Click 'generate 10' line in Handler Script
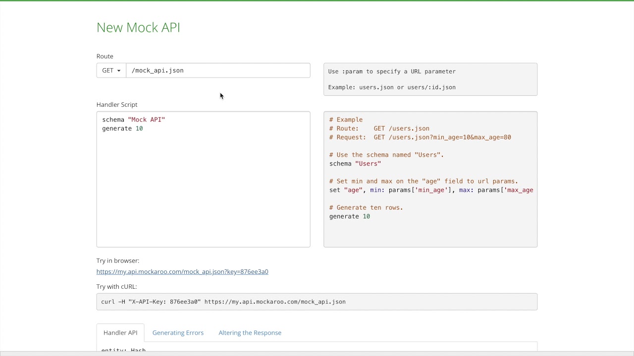The height and width of the screenshot is (356, 634). coord(122,129)
